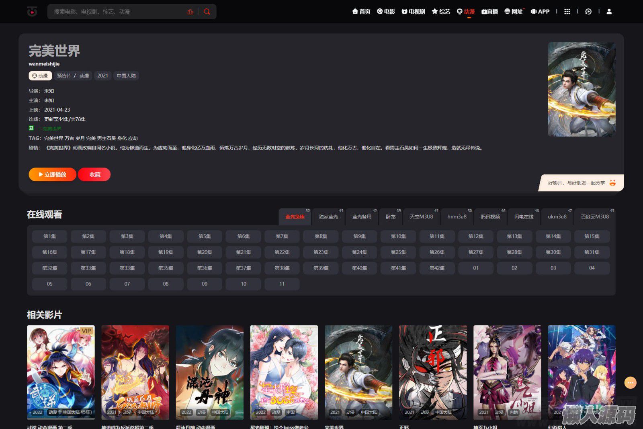Switch to the 天空M3U8 source tab
Image resolution: width=643 pixels, height=429 pixels.
tap(421, 217)
